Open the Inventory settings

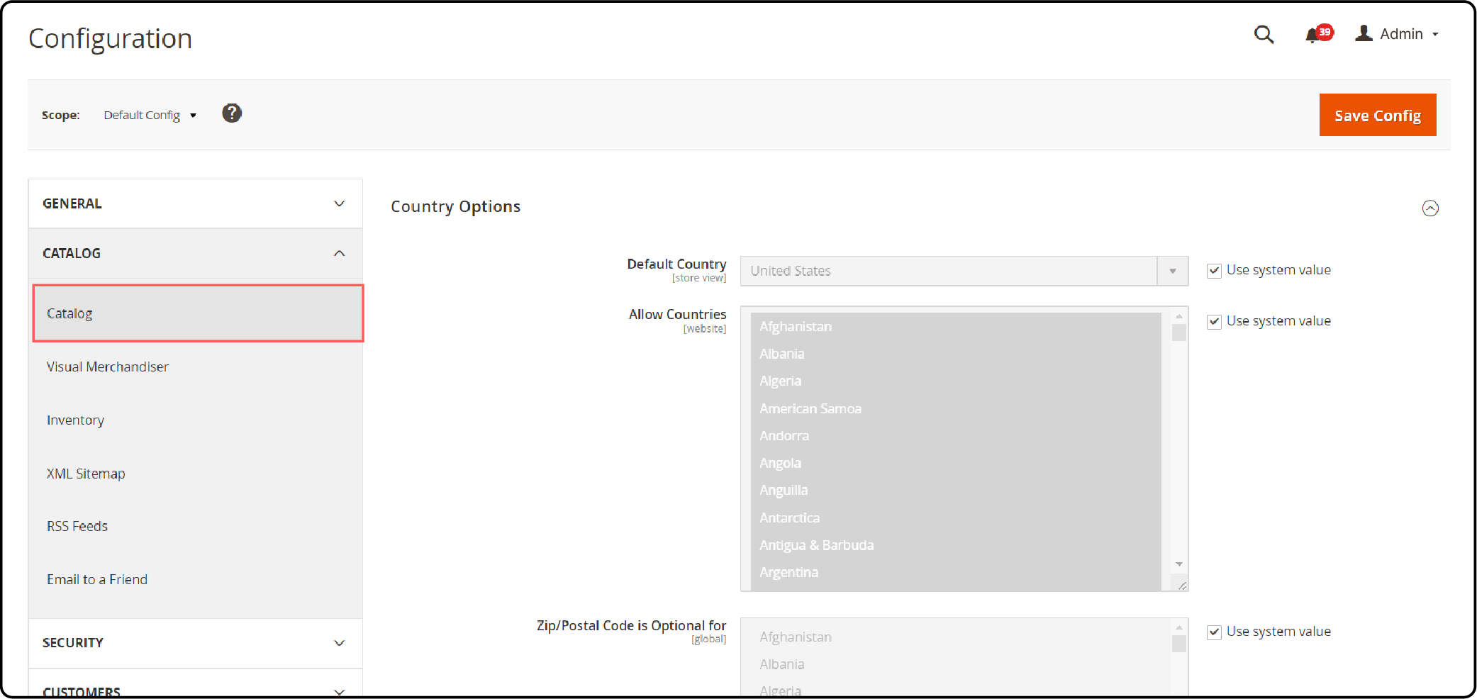click(75, 420)
